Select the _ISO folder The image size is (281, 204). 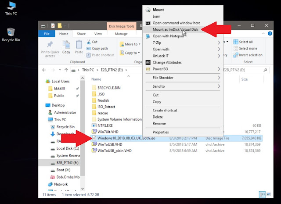(98, 94)
